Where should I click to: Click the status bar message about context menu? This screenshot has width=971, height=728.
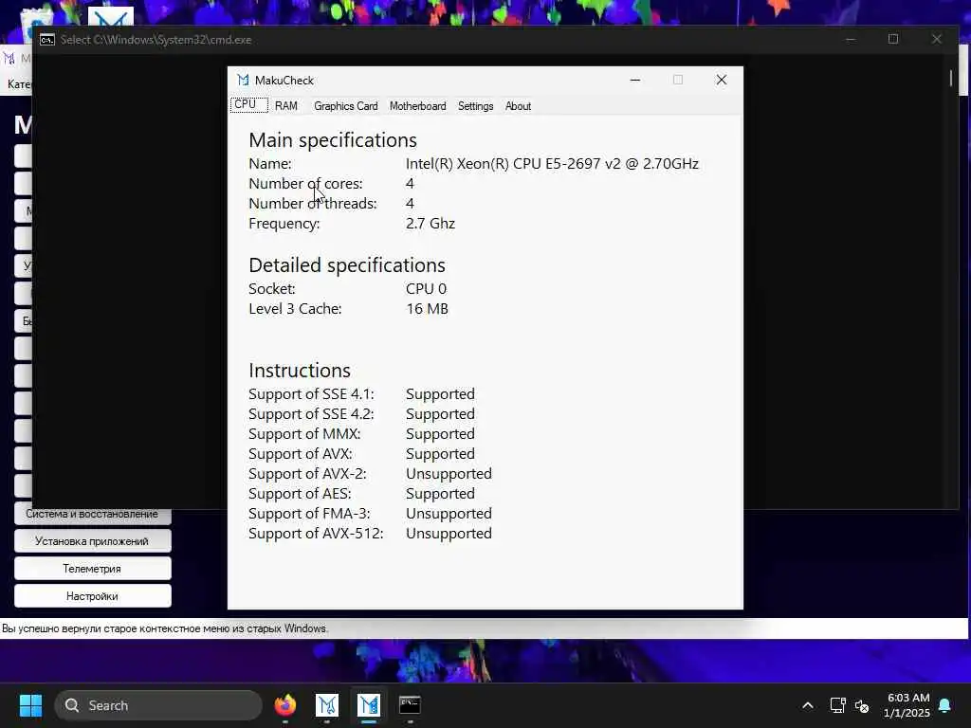click(164, 628)
